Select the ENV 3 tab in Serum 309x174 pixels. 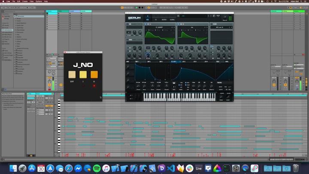coord(161,62)
